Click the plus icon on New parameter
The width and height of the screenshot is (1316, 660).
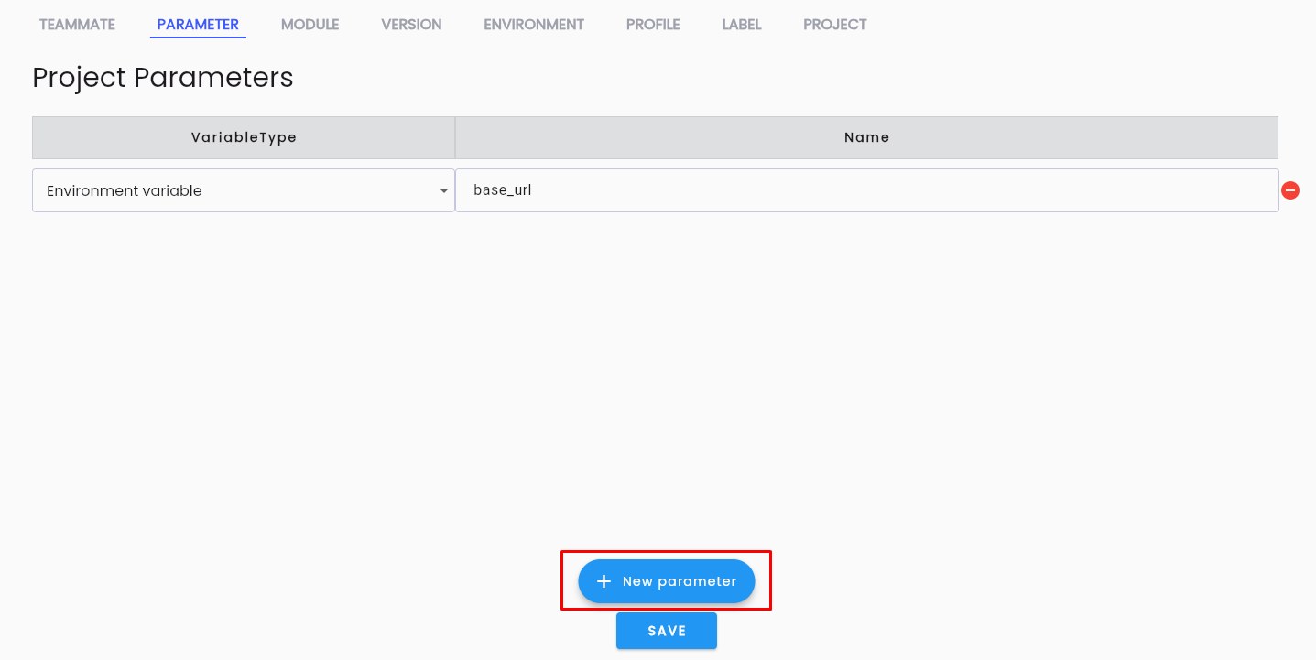(603, 581)
